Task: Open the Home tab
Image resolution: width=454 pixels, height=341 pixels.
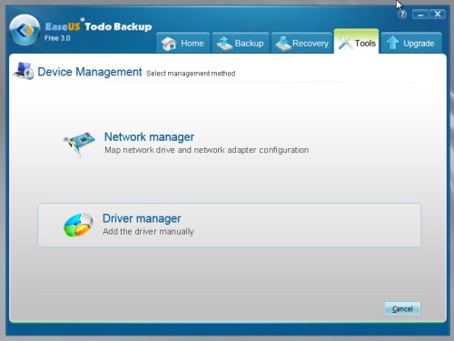Action: pos(183,43)
